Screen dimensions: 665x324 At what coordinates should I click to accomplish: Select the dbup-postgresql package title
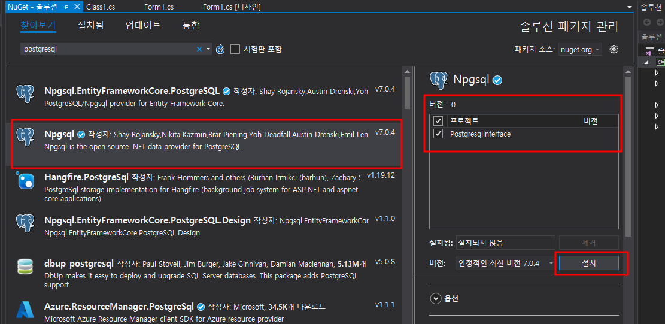[x=79, y=263]
